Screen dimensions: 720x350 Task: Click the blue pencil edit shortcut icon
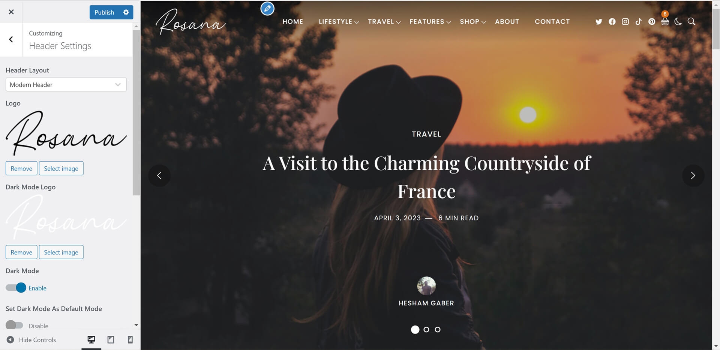[x=267, y=9]
